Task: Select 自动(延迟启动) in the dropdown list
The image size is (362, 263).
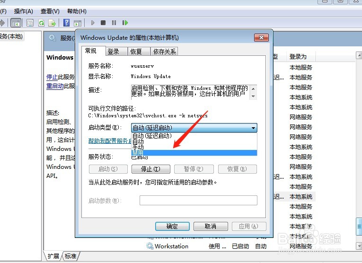Action: pyautogui.click(x=194, y=136)
